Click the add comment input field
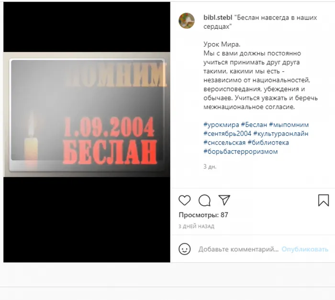 coord(238,249)
